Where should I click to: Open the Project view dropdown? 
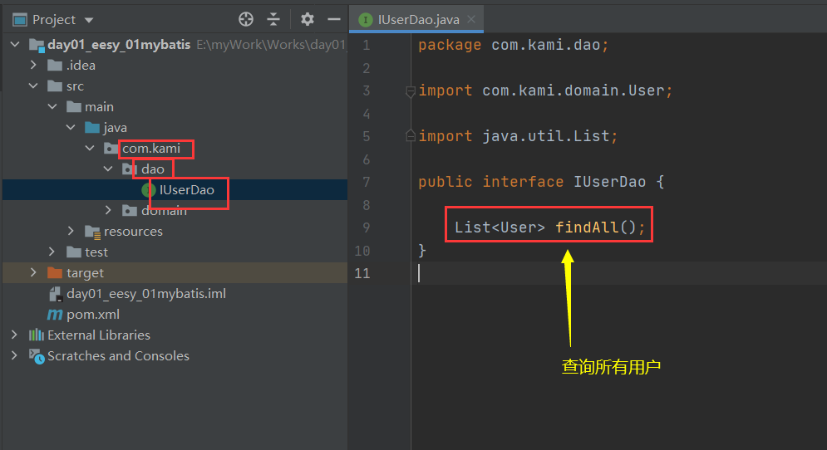click(x=89, y=20)
